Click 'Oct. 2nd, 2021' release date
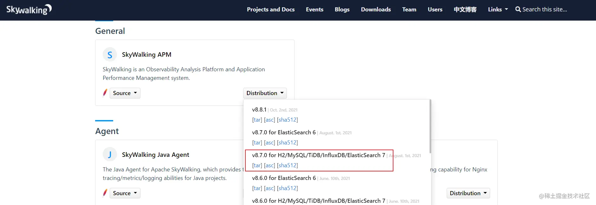Viewport: 596px width, 205px height. point(283,110)
